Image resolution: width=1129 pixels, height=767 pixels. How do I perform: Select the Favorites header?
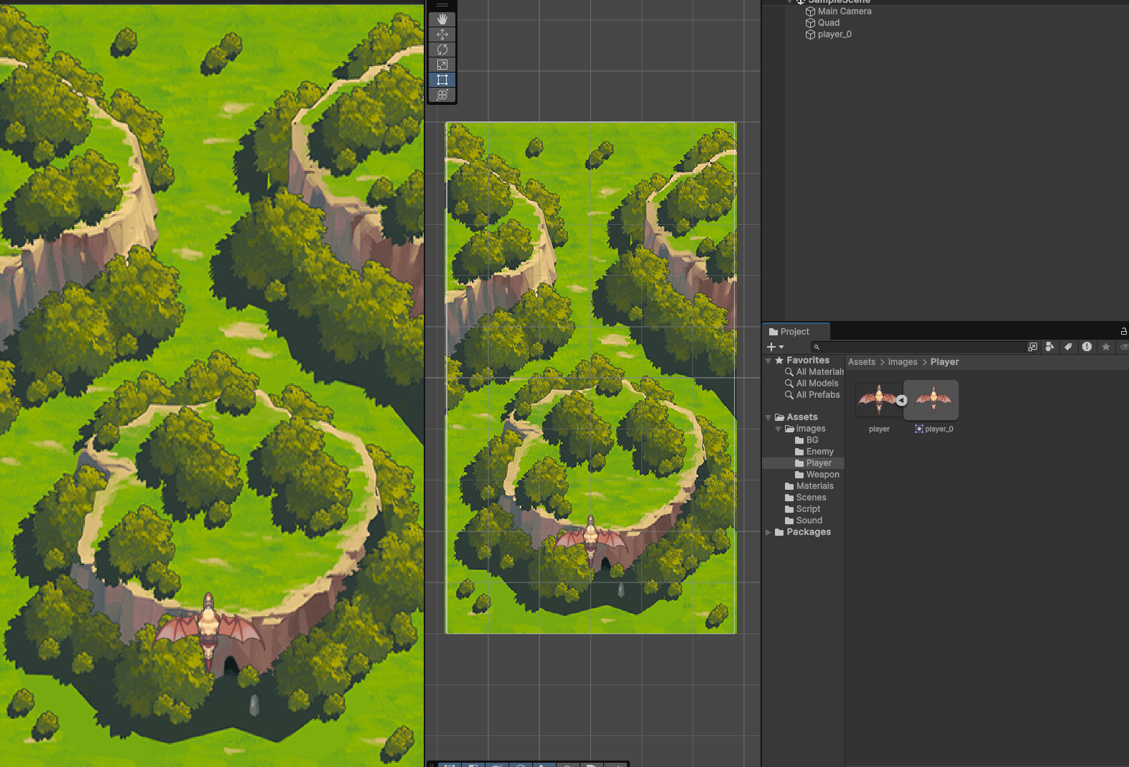coord(802,361)
